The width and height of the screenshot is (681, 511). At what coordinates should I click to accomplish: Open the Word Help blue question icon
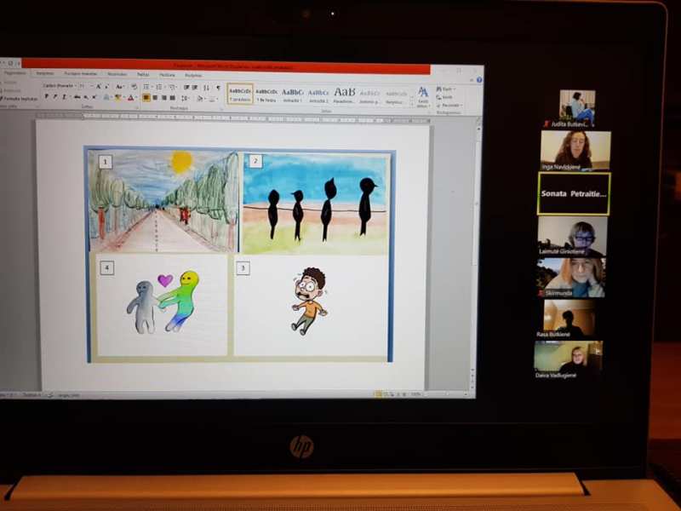pos(479,80)
